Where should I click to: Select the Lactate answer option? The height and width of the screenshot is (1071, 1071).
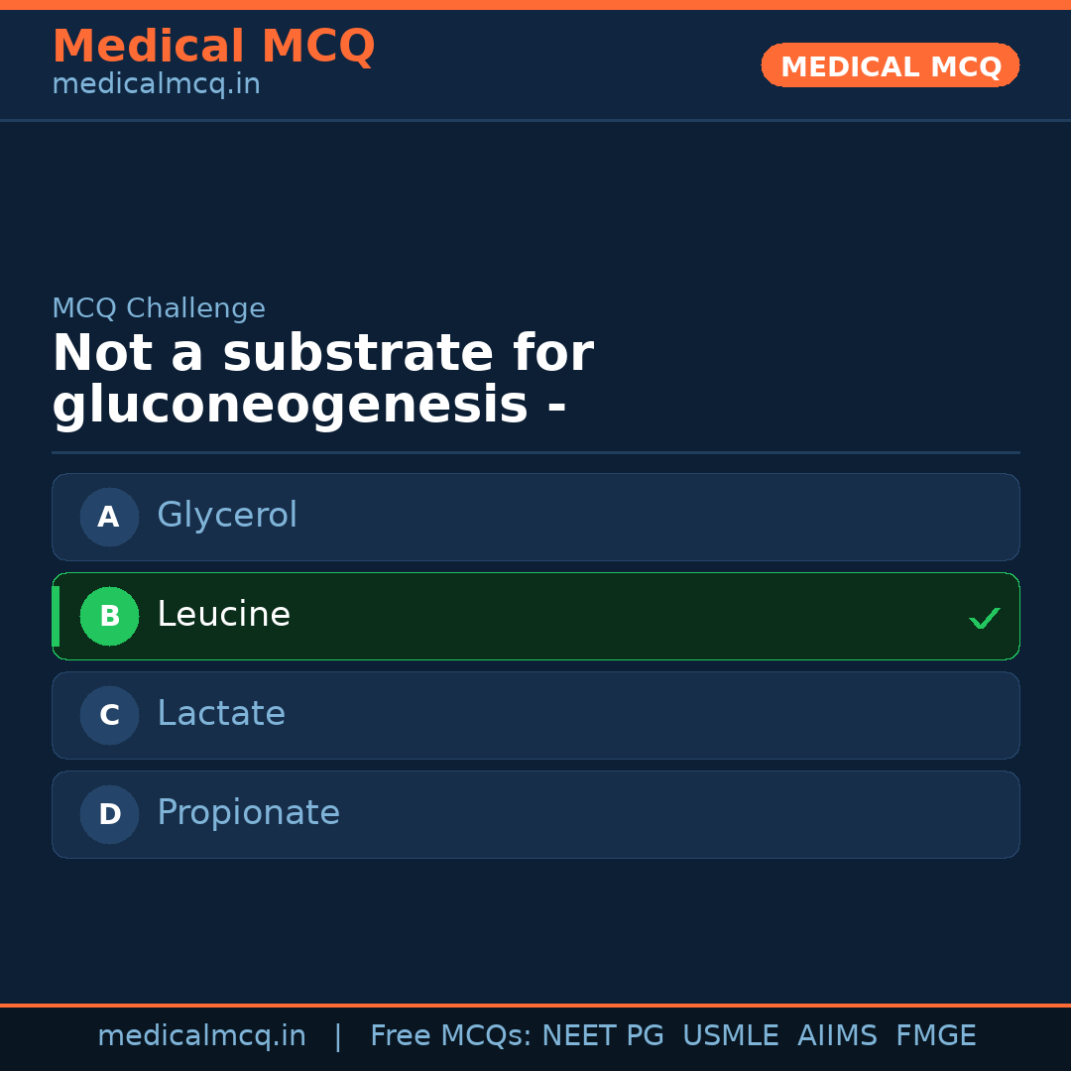[x=535, y=715]
